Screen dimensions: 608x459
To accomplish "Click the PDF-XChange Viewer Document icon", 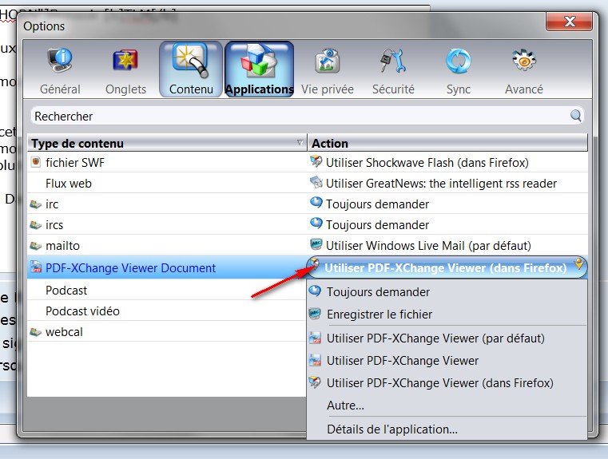I will pyautogui.click(x=36, y=267).
